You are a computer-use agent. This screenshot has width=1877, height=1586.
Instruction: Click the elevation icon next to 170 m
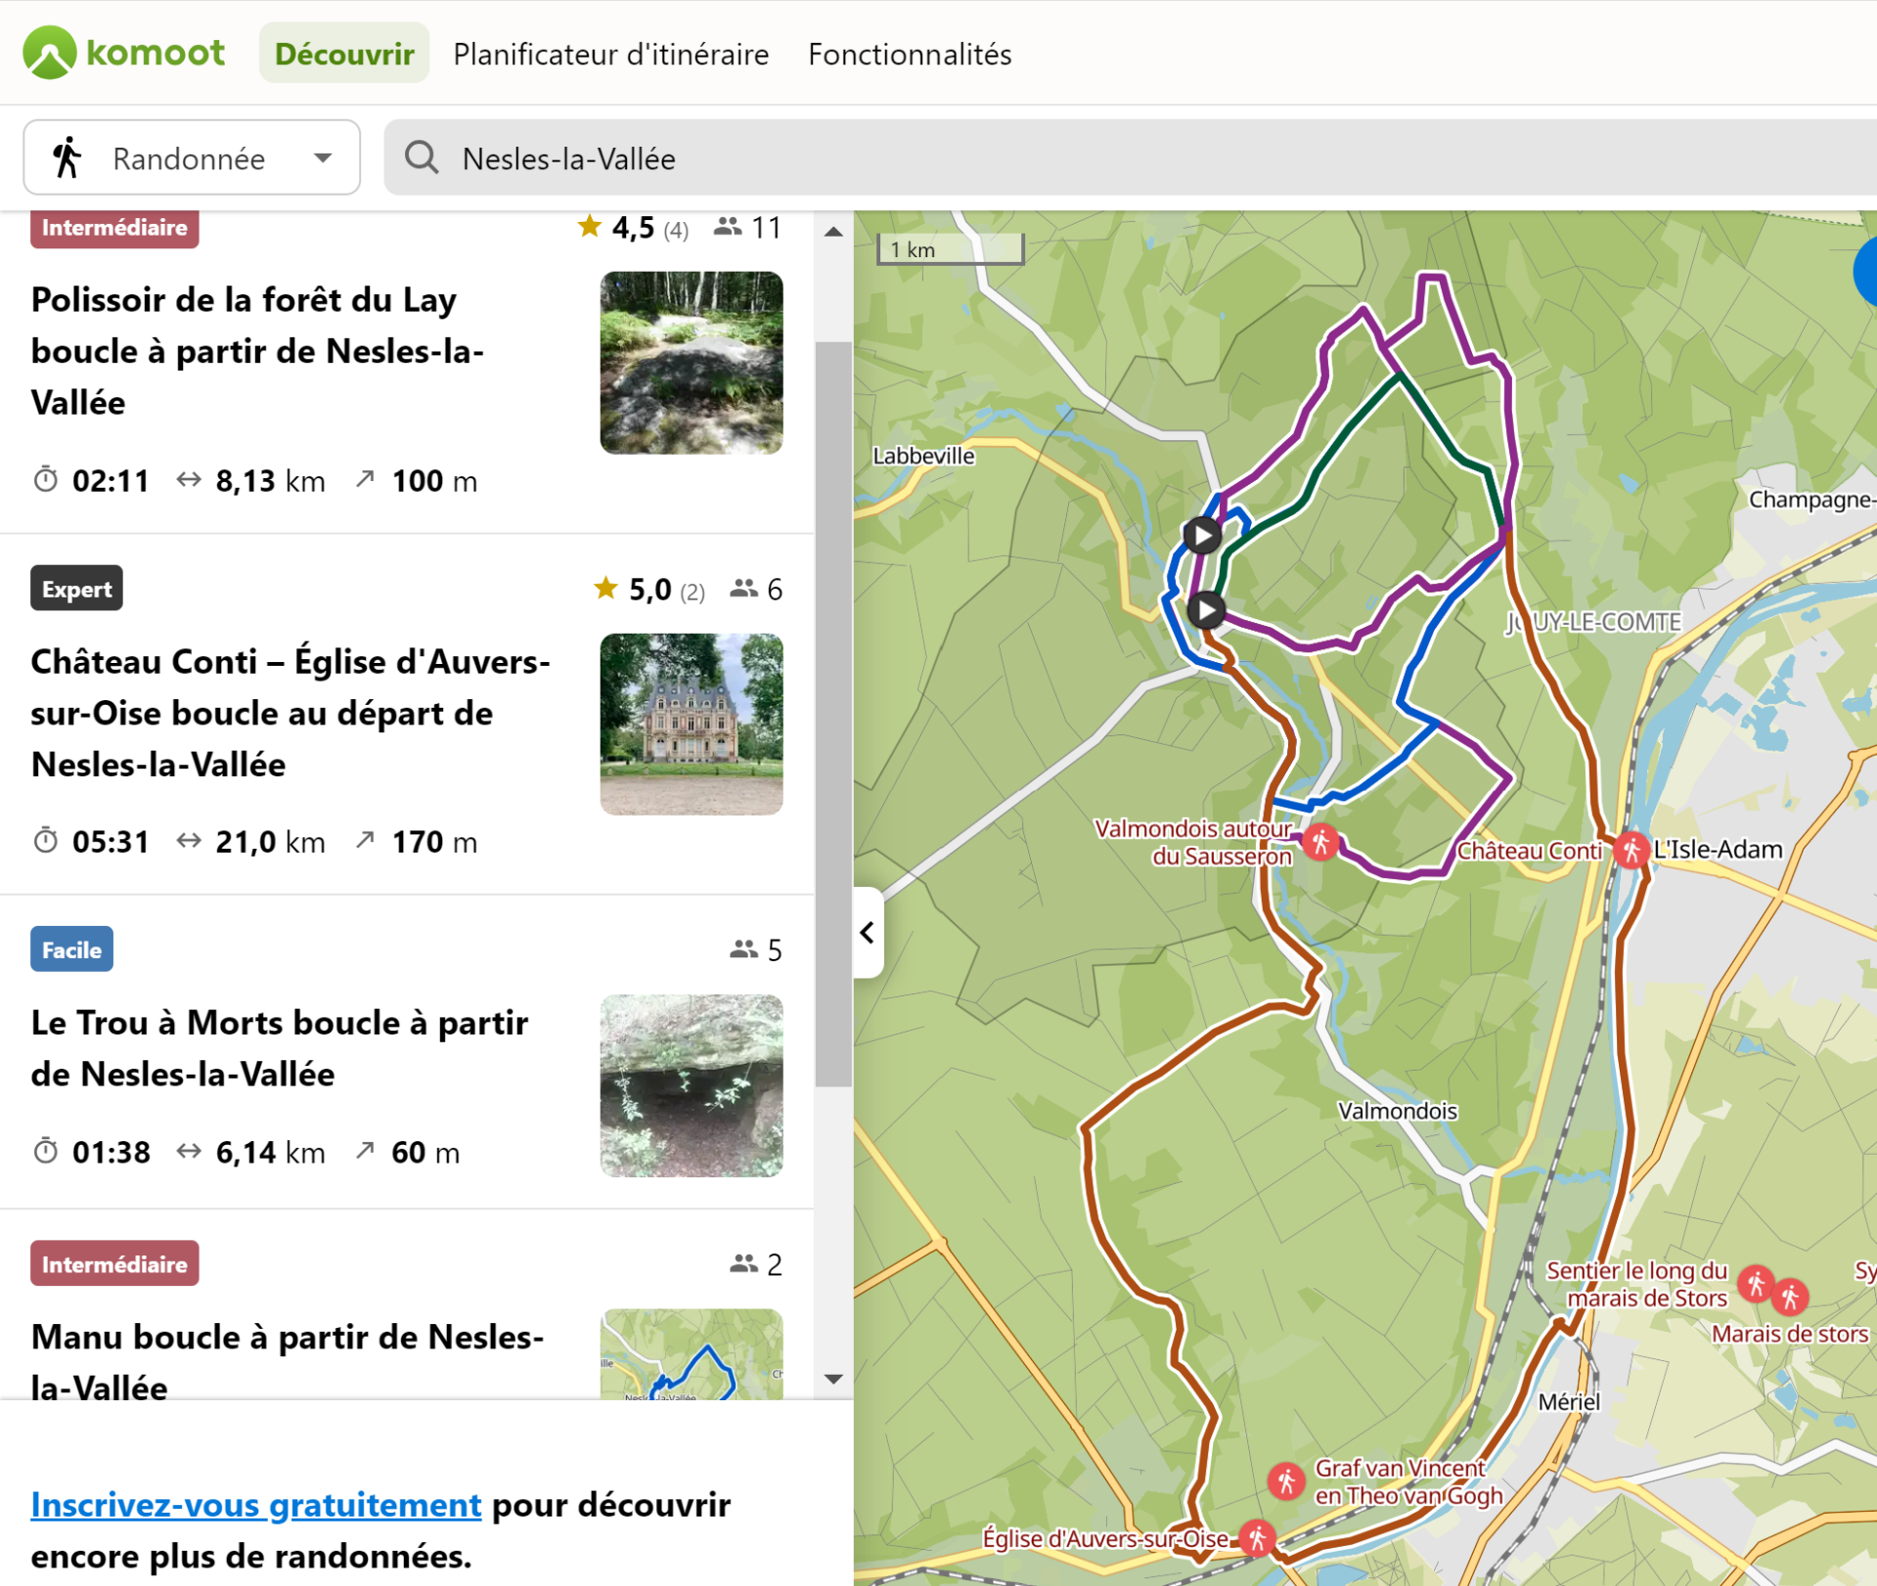point(365,839)
